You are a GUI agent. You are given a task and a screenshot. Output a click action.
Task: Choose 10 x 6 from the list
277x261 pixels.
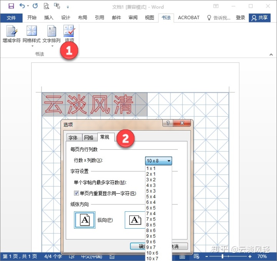pos(158,253)
